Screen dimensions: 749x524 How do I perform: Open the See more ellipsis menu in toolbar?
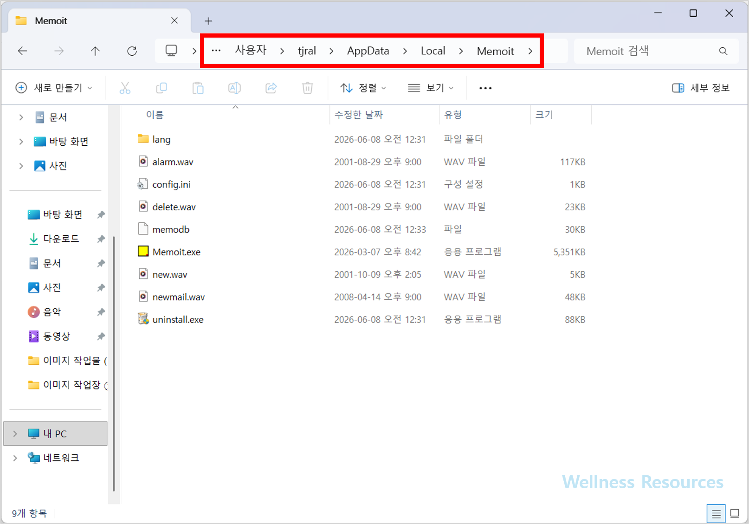click(x=485, y=88)
